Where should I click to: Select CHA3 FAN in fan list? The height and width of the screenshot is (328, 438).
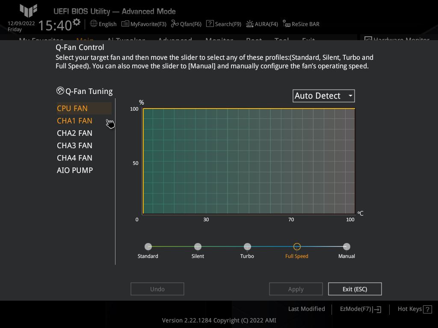click(x=74, y=146)
